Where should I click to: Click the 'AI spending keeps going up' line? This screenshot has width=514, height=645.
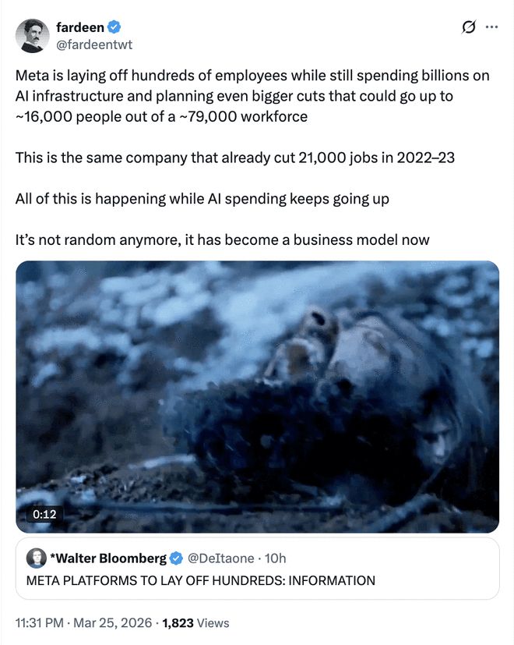coord(202,198)
